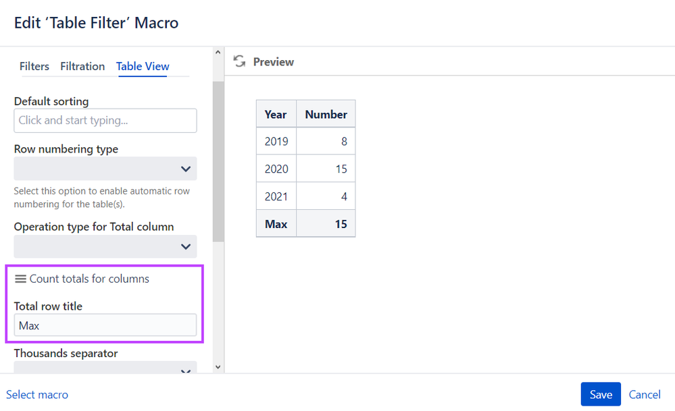This screenshot has height=411, width=675.
Task: Open the Row numbering type dropdown
Action: tap(105, 169)
